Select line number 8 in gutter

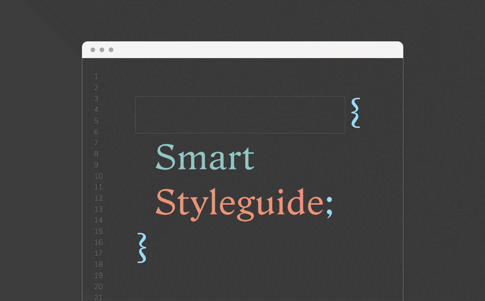[96, 154]
